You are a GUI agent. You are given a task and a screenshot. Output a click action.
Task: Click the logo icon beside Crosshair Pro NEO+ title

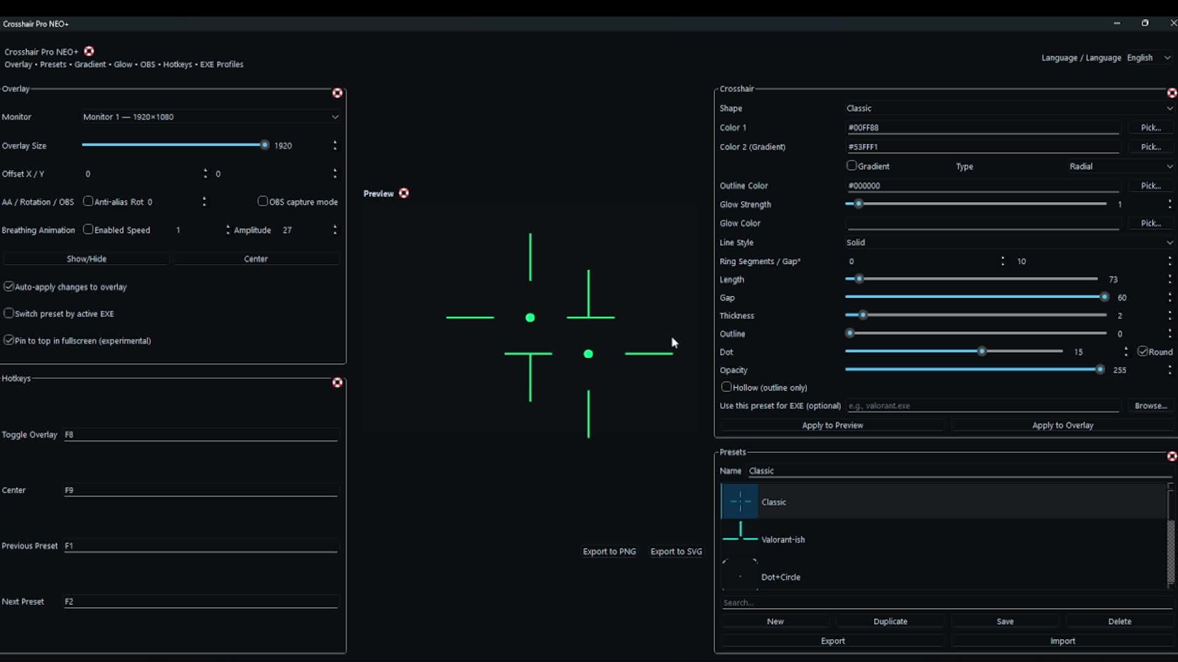pyautogui.click(x=89, y=51)
